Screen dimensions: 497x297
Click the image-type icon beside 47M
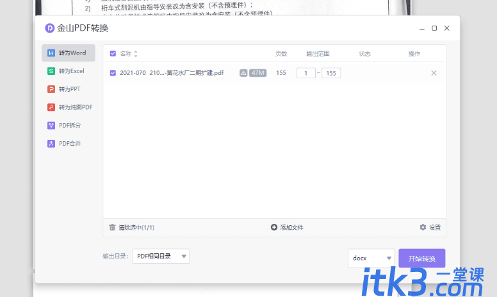click(x=243, y=73)
